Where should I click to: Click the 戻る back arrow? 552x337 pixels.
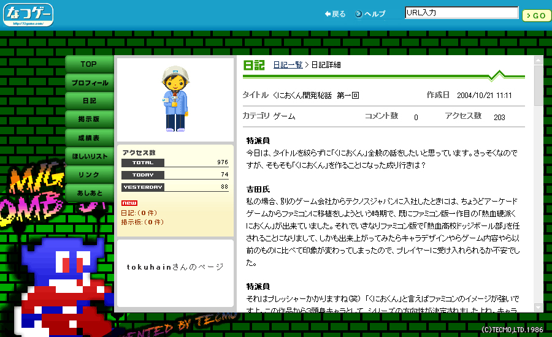coord(328,14)
